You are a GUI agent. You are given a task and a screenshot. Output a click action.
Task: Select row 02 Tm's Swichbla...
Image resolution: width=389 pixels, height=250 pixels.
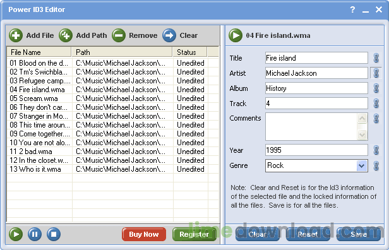pyautogui.click(x=113, y=72)
